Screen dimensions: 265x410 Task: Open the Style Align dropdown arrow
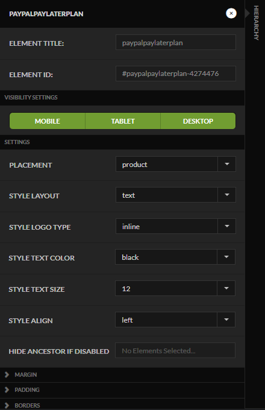tap(226, 320)
